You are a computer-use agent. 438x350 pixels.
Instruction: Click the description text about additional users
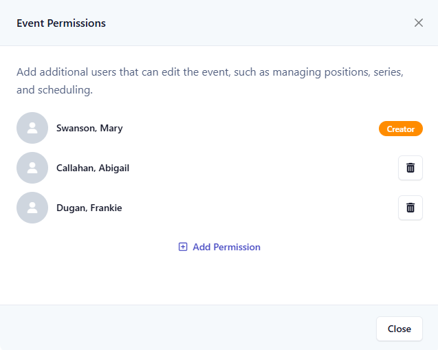pyautogui.click(x=210, y=80)
